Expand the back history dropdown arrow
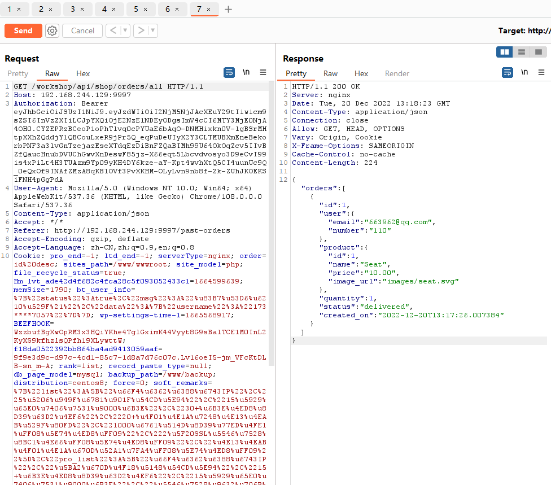Image resolution: width=551 pixels, height=485 pixels. (125, 30)
